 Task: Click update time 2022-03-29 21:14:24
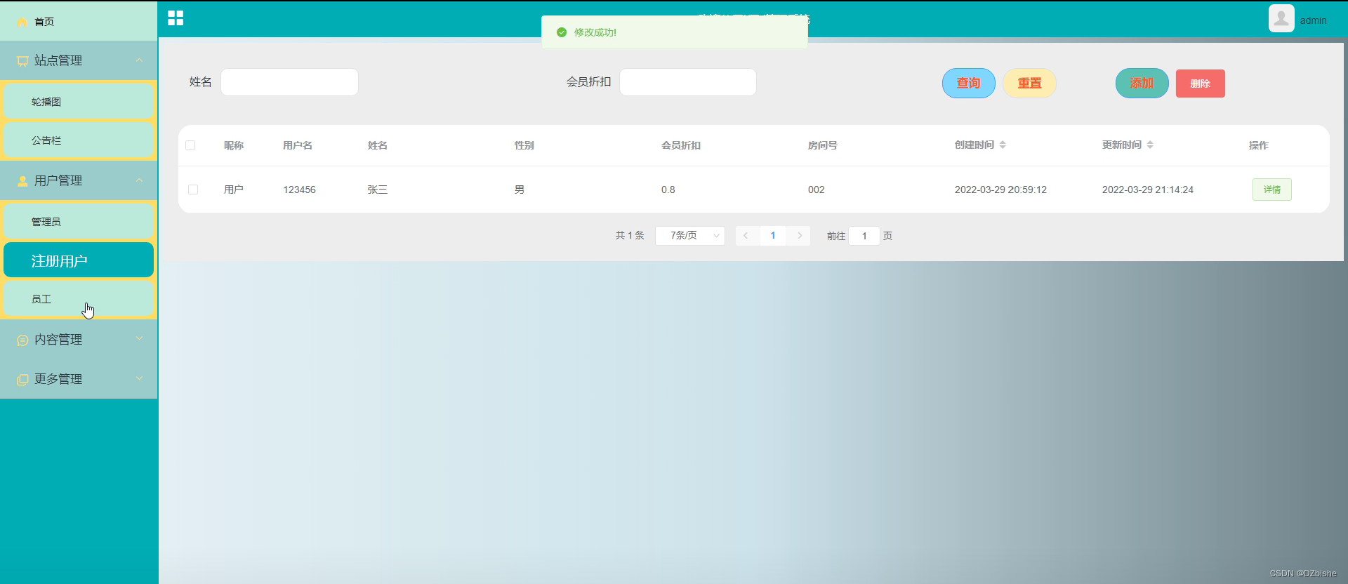1148,190
